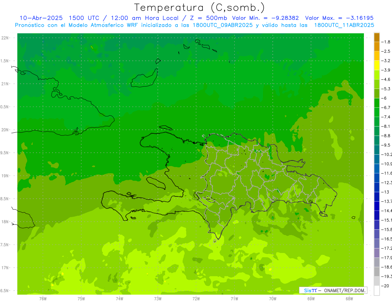
Task: Select the white swatch below -20
Action: pos(377,291)
